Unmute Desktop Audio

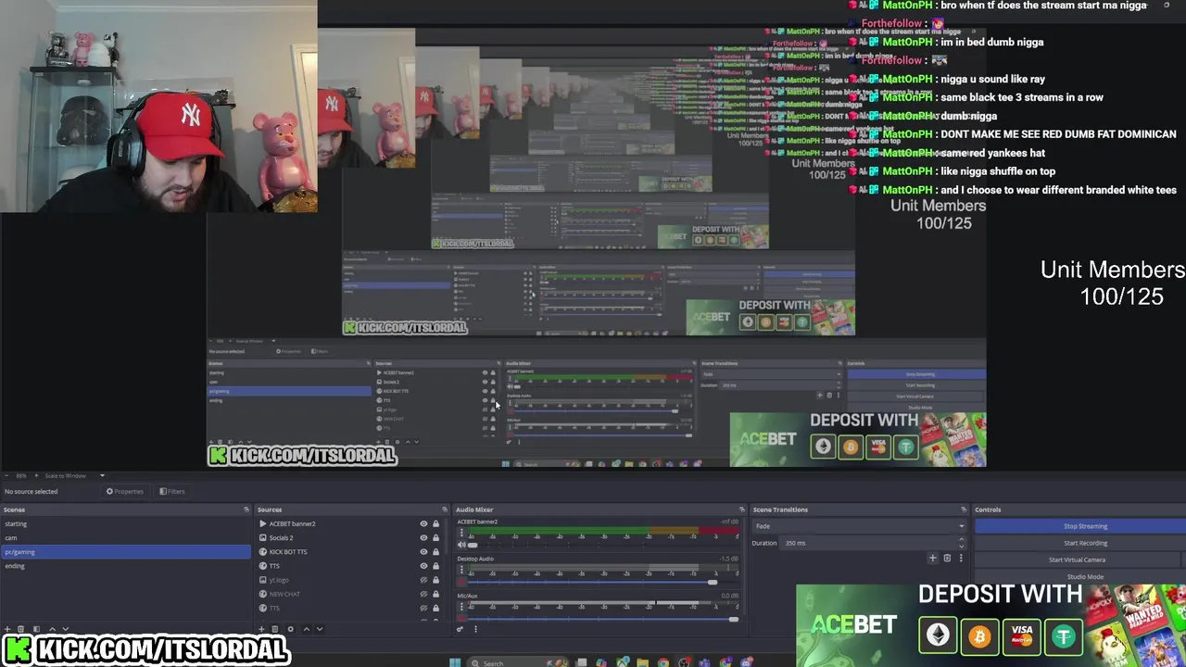click(461, 582)
